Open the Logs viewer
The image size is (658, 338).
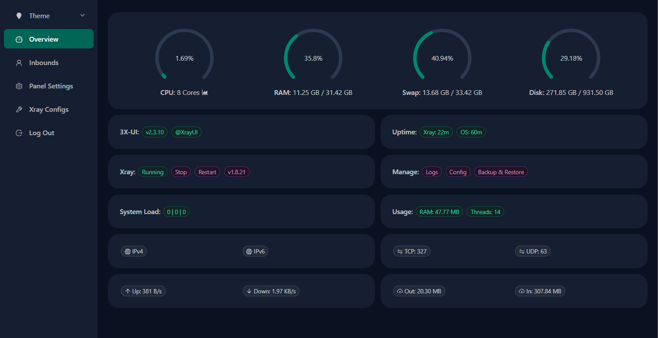(432, 172)
